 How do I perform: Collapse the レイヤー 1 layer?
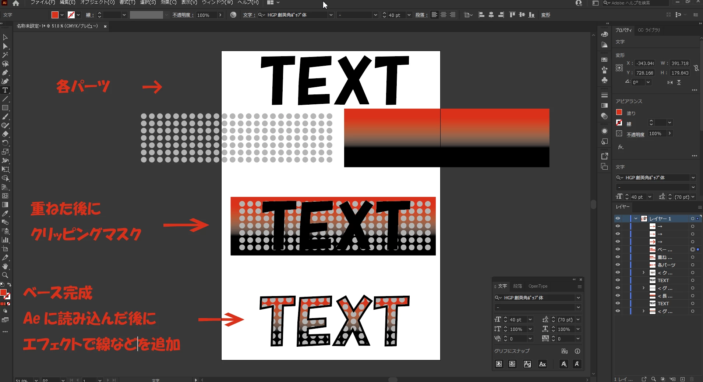(636, 219)
